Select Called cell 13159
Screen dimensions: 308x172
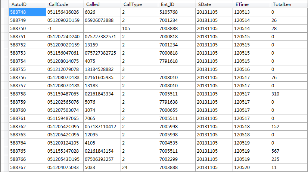(102, 45)
